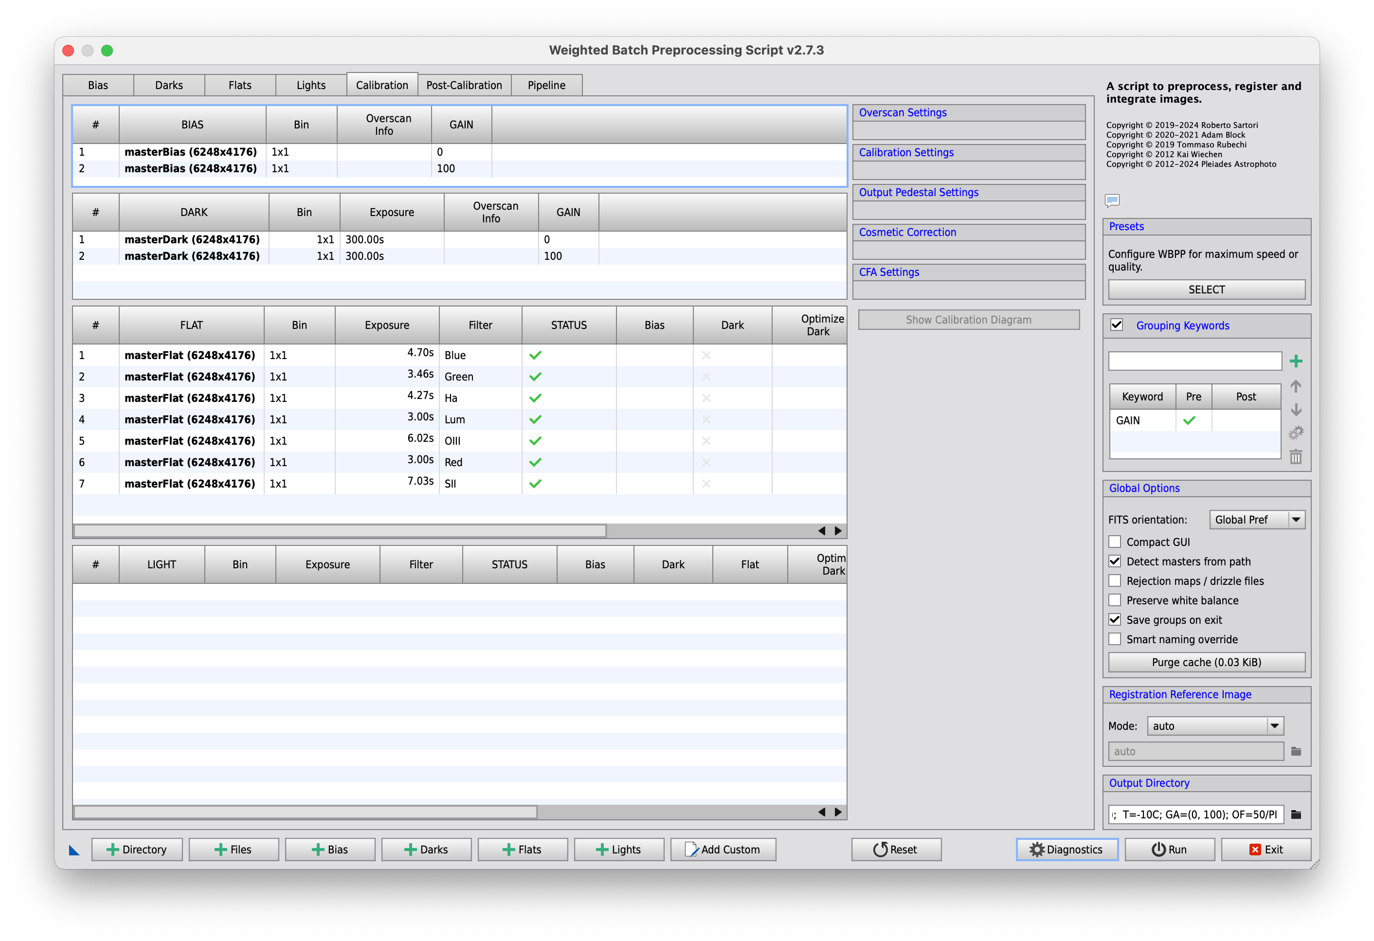The width and height of the screenshot is (1374, 941).
Task: Click output directory text field
Action: point(1196,814)
